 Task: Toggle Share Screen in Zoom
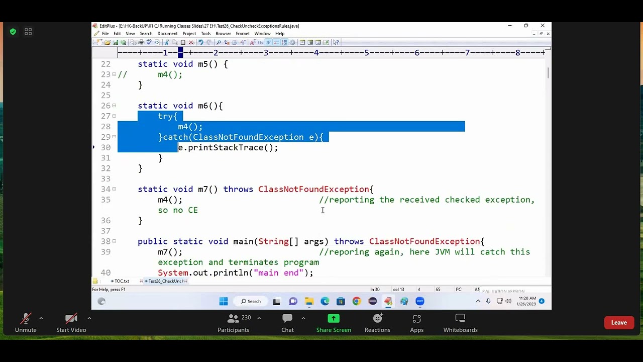tap(334, 323)
